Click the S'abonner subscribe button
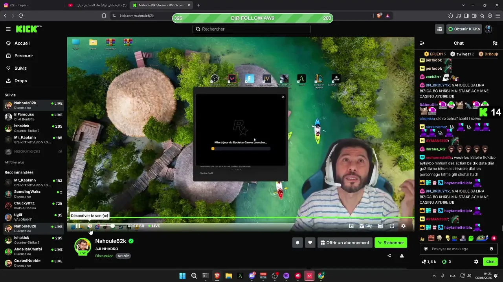 [x=391, y=243]
